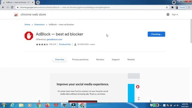Check the battery status tray icon
This screenshot has height=108, width=192.
(x=156, y=105)
